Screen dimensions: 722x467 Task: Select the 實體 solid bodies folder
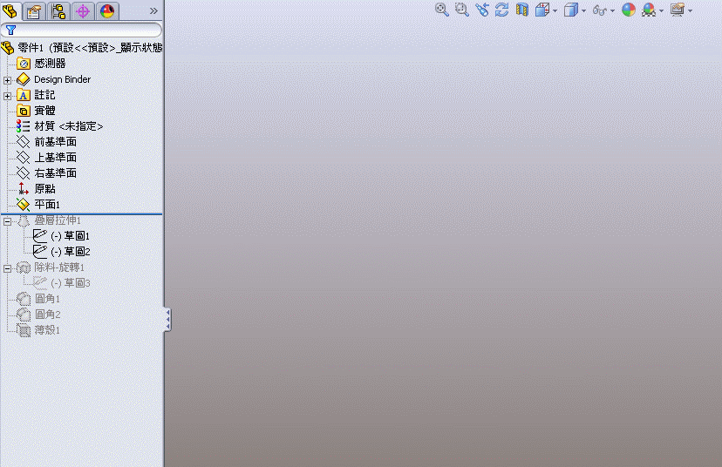click(x=36, y=111)
